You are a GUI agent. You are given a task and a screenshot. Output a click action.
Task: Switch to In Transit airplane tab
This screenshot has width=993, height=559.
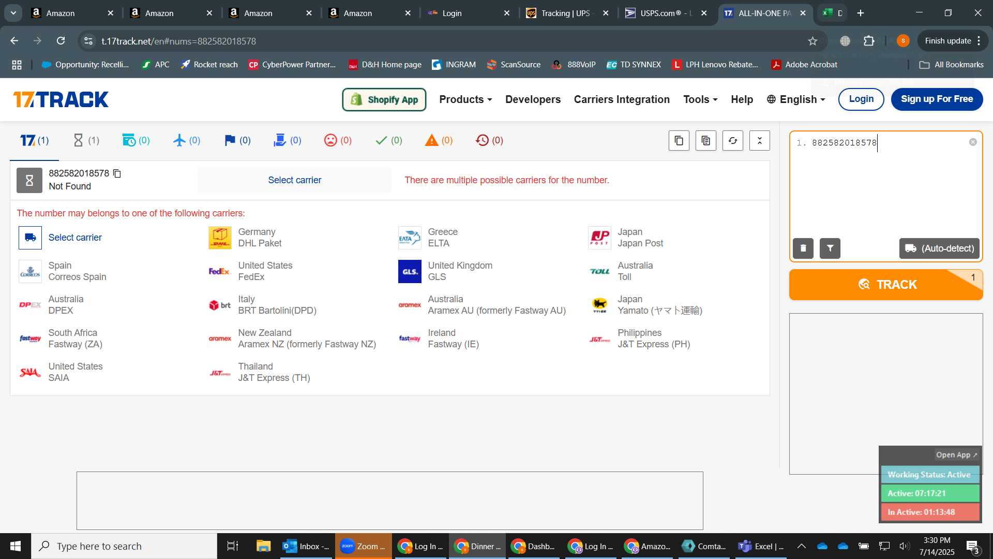[187, 140]
